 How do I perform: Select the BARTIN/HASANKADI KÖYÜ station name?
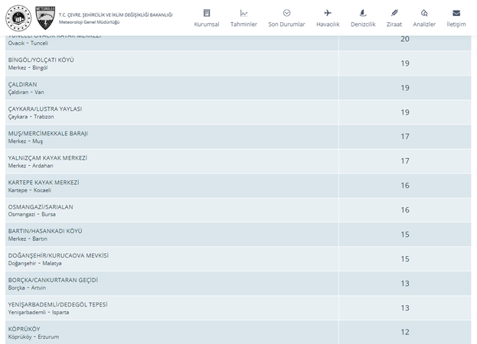tap(45, 231)
